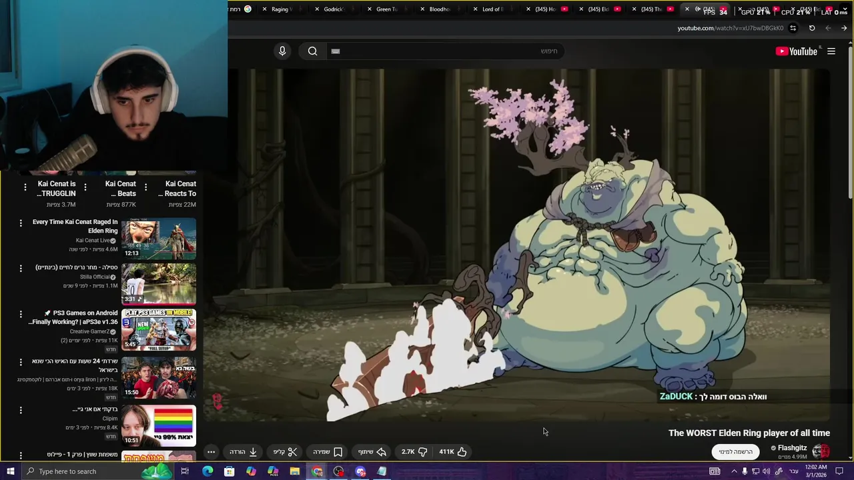Open options for Kai Cenat Beats video
This screenshot has width=854, height=480.
click(85, 187)
